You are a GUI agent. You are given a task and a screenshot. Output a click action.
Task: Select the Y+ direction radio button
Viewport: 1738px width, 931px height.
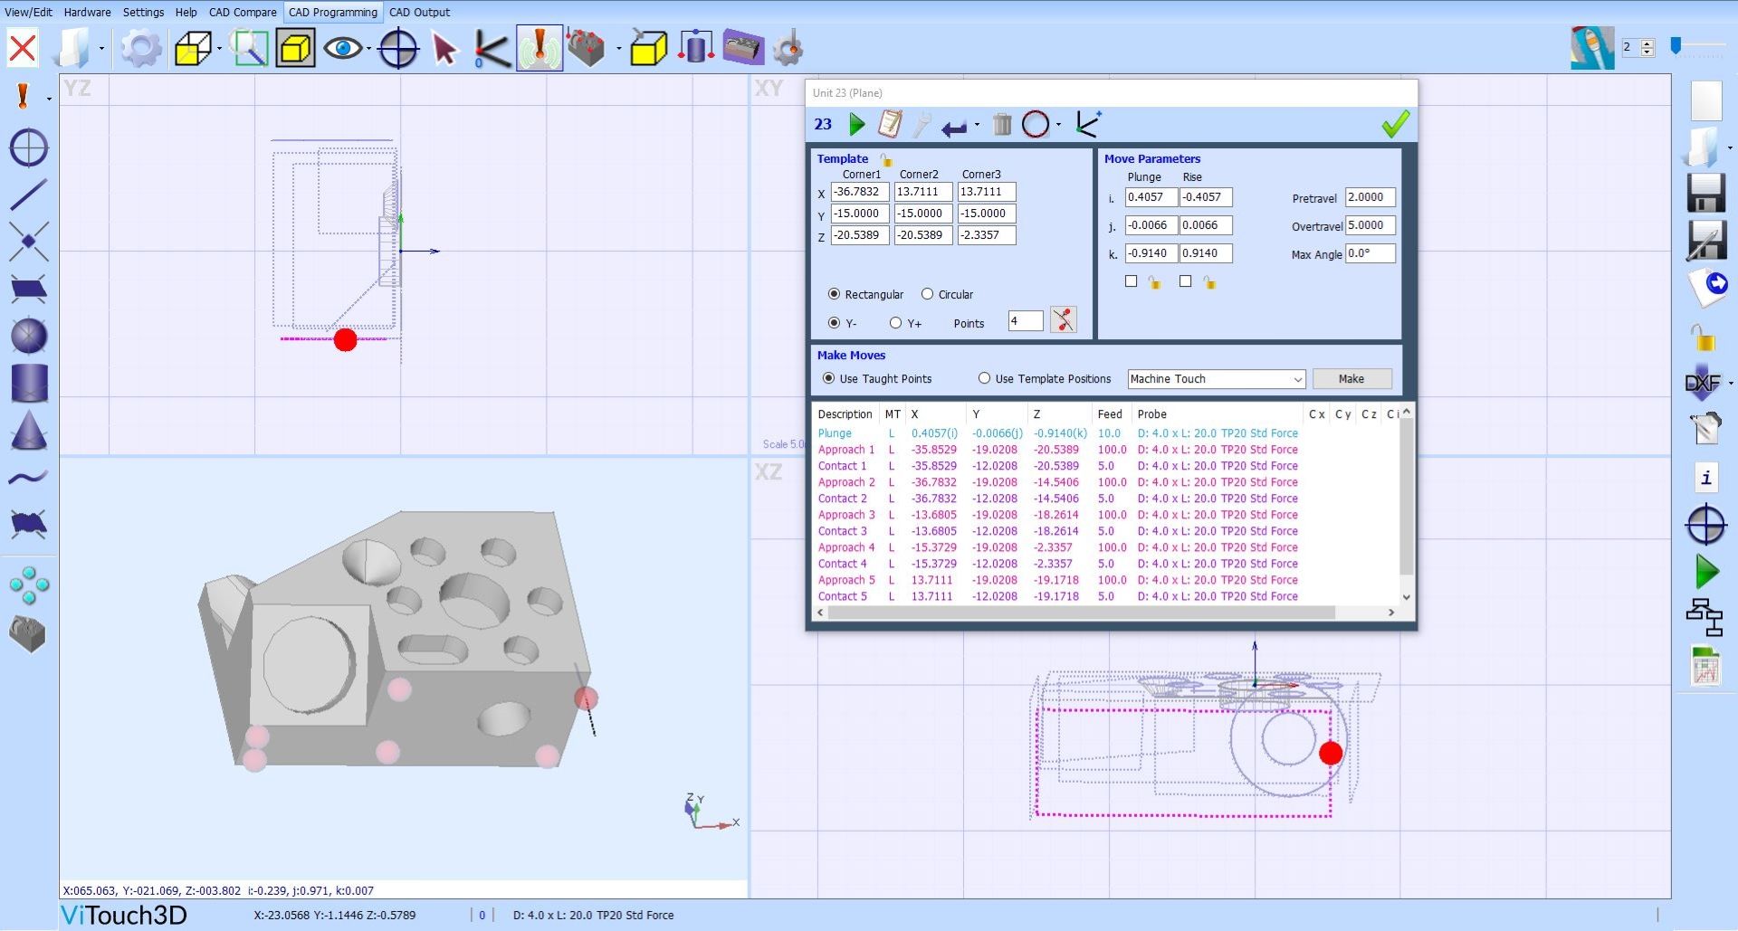(895, 323)
